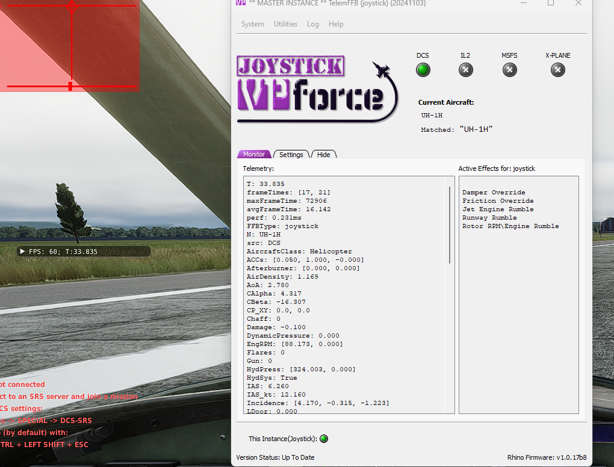Click the 'Incidence: [4.170, -0.315, -1.223]' line

click(x=318, y=403)
